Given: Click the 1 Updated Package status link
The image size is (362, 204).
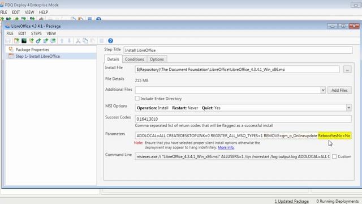Looking at the screenshot, I should [292, 201].
